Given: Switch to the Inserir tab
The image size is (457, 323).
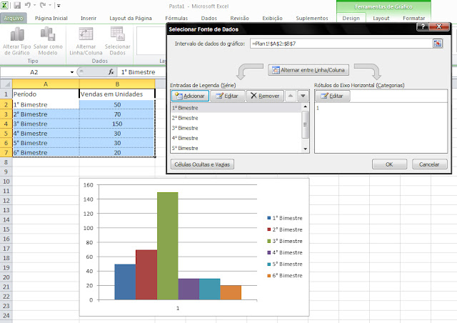Looking at the screenshot, I should pos(89,18).
